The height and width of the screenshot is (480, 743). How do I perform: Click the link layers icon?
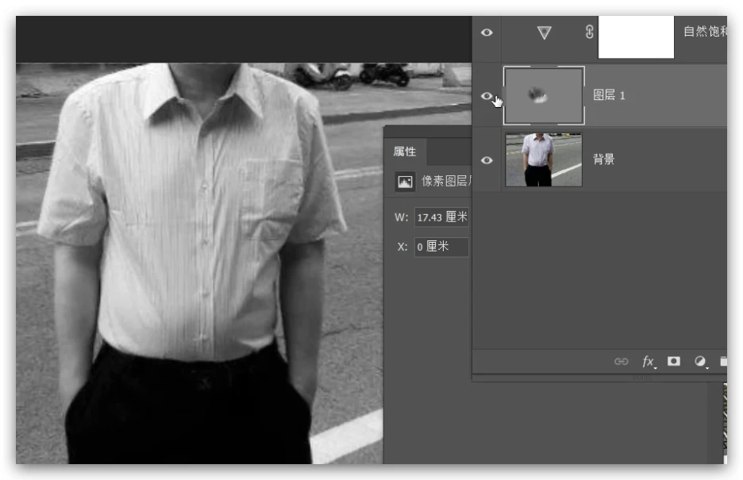pos(621,362)
